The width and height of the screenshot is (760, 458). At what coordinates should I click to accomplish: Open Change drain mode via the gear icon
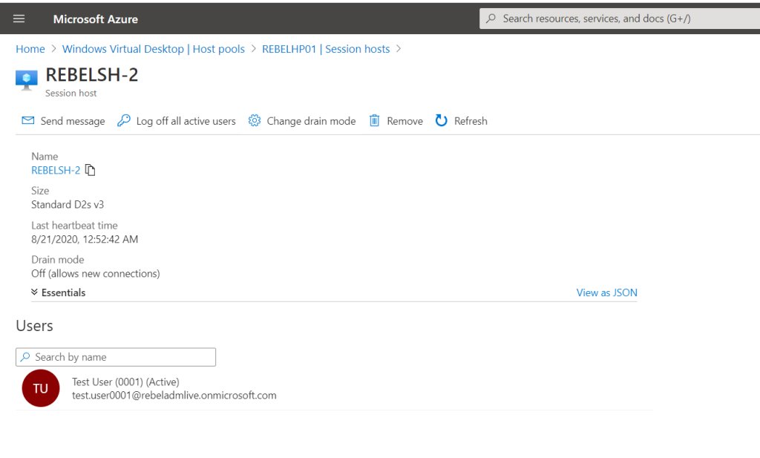pos(253,120)
